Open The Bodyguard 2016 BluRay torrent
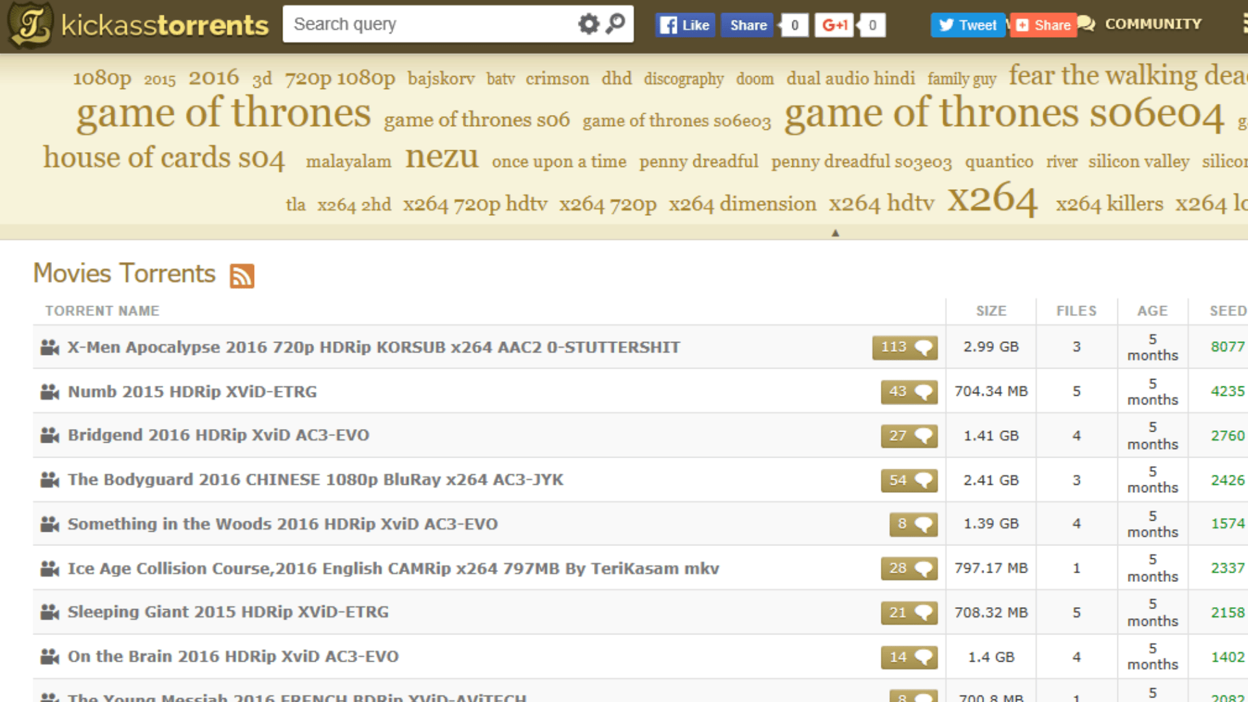 click(315, 480)
